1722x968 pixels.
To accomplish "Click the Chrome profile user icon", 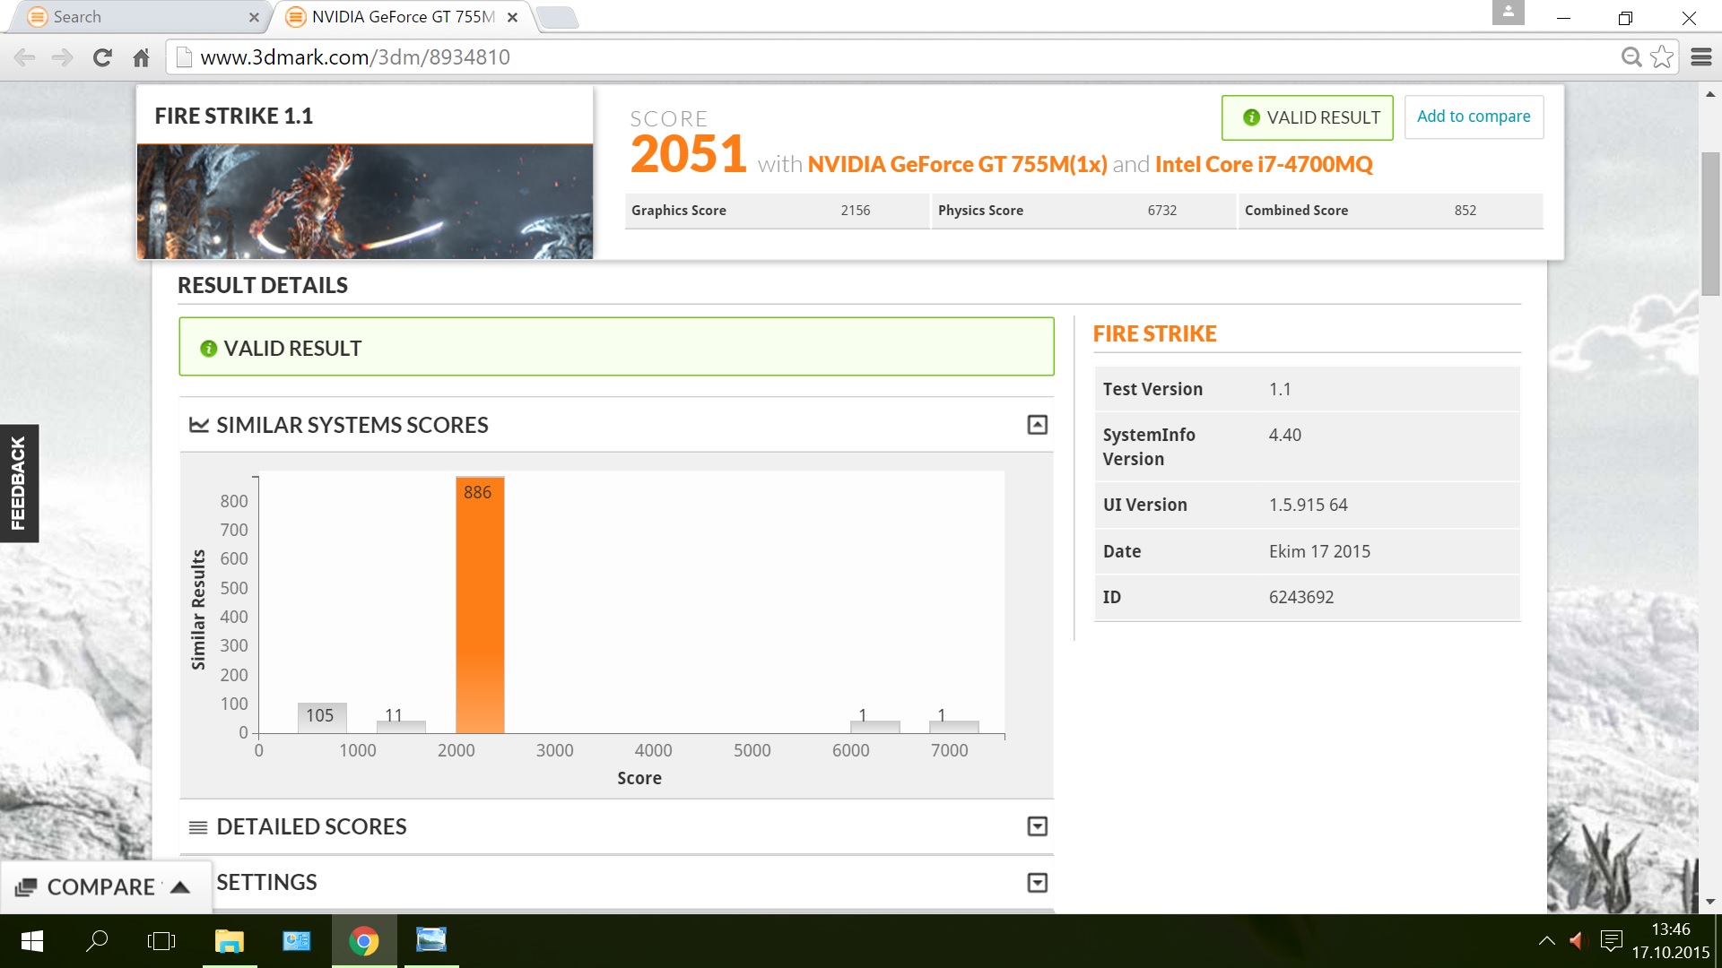I will (x=1509, y=13).
